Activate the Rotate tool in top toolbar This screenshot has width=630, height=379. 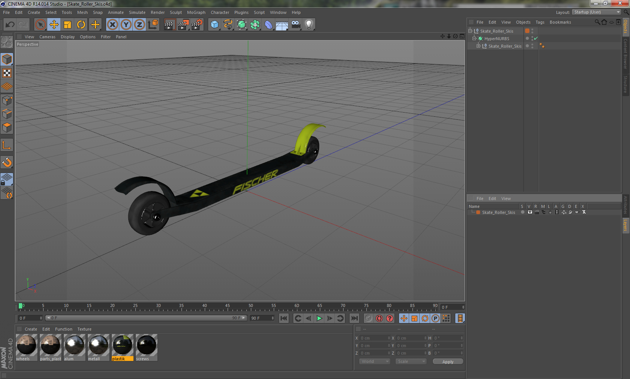tap(81, 25)
